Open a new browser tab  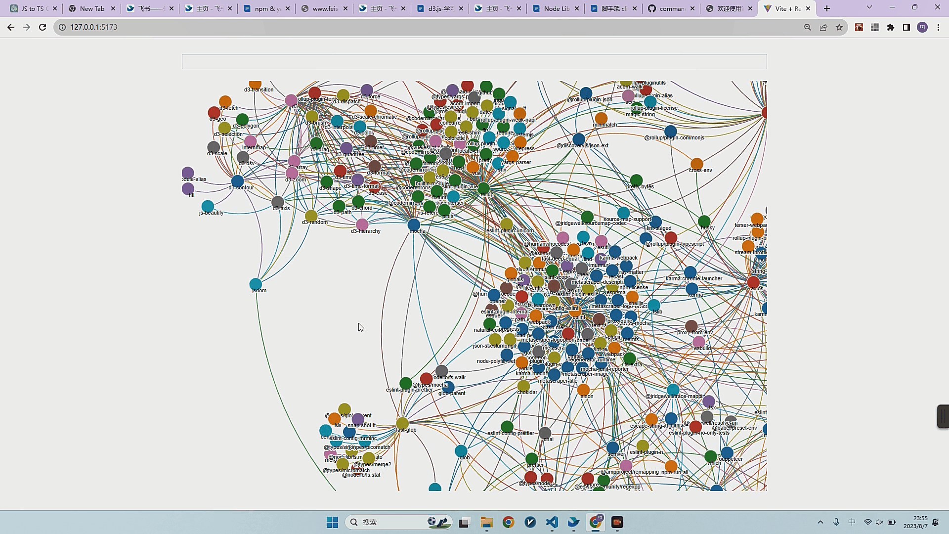[827, 8]
